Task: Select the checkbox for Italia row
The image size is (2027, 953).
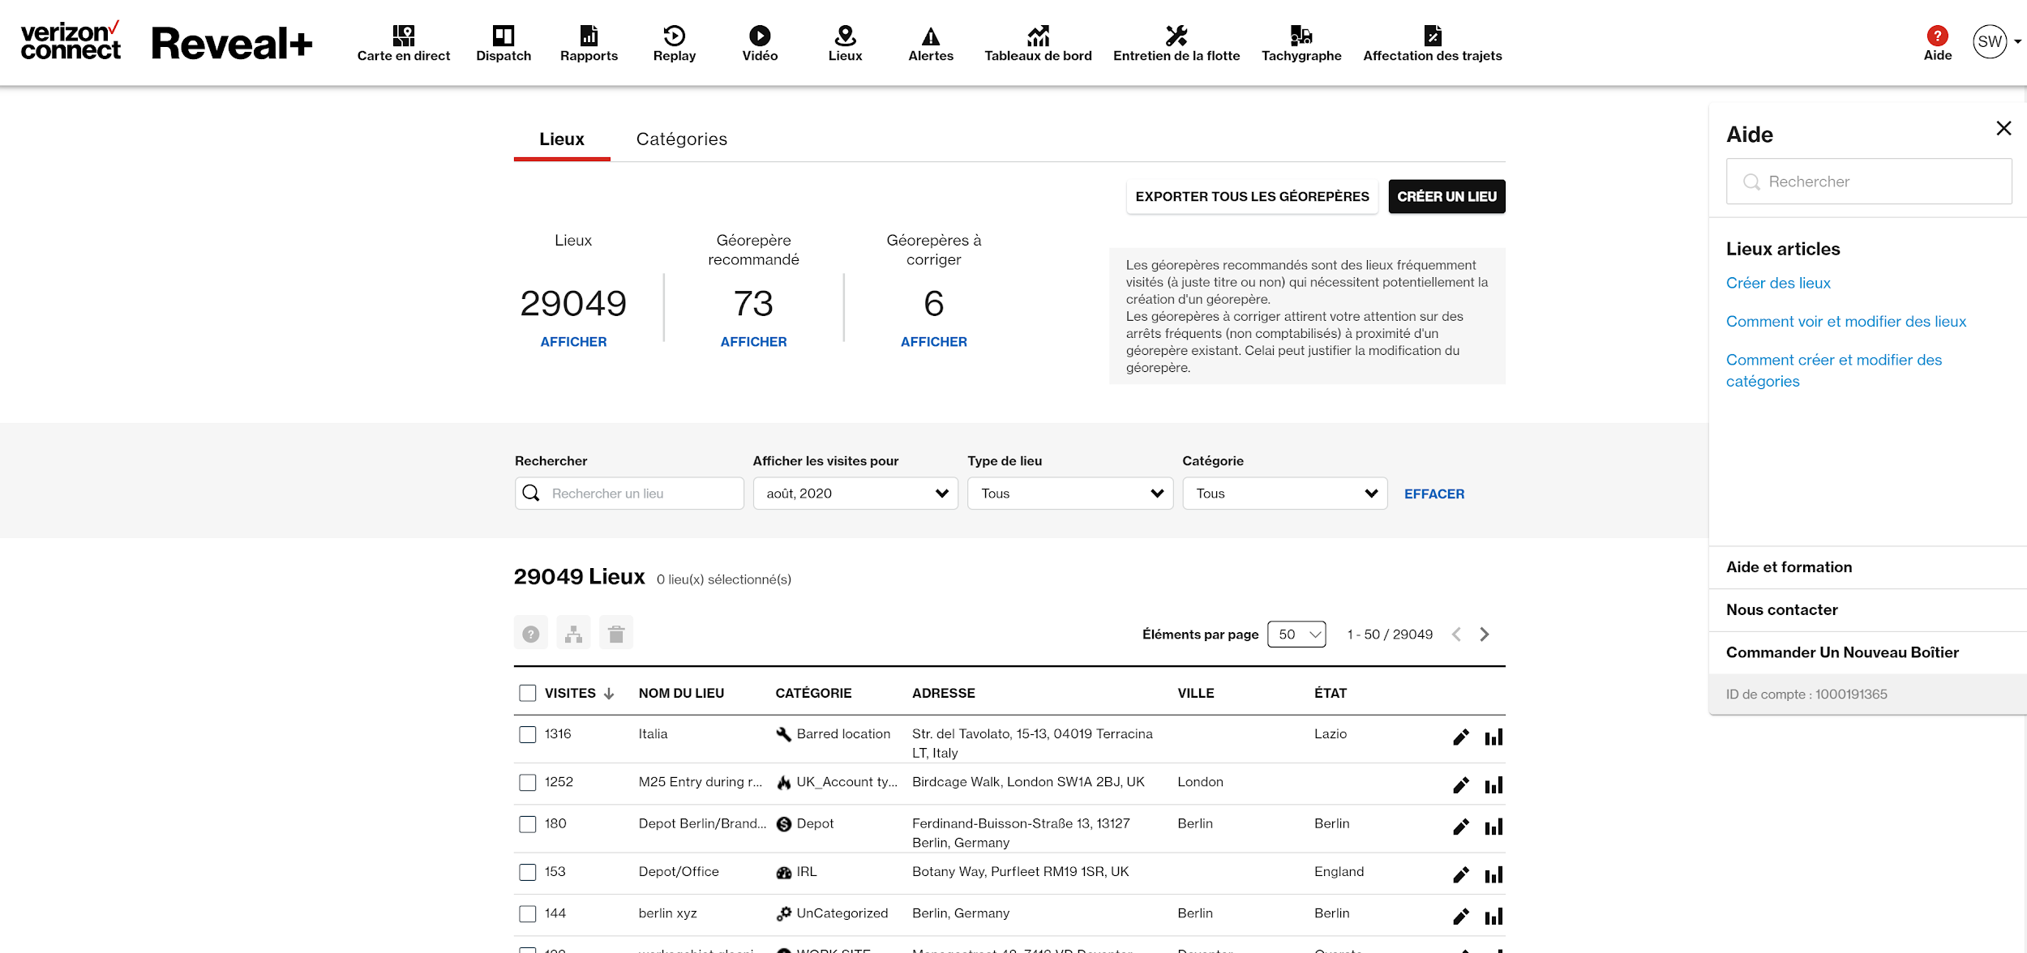Action: [528, 735]
